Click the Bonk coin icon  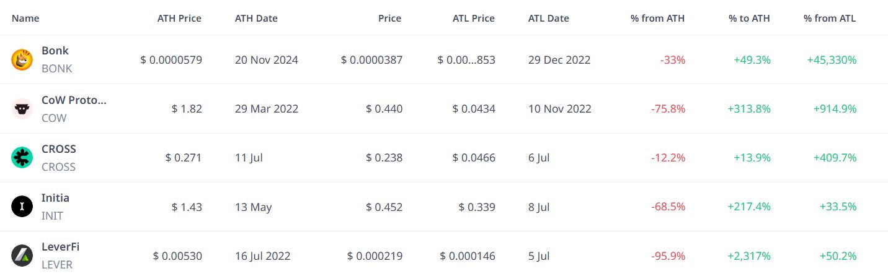coord(22,60)
